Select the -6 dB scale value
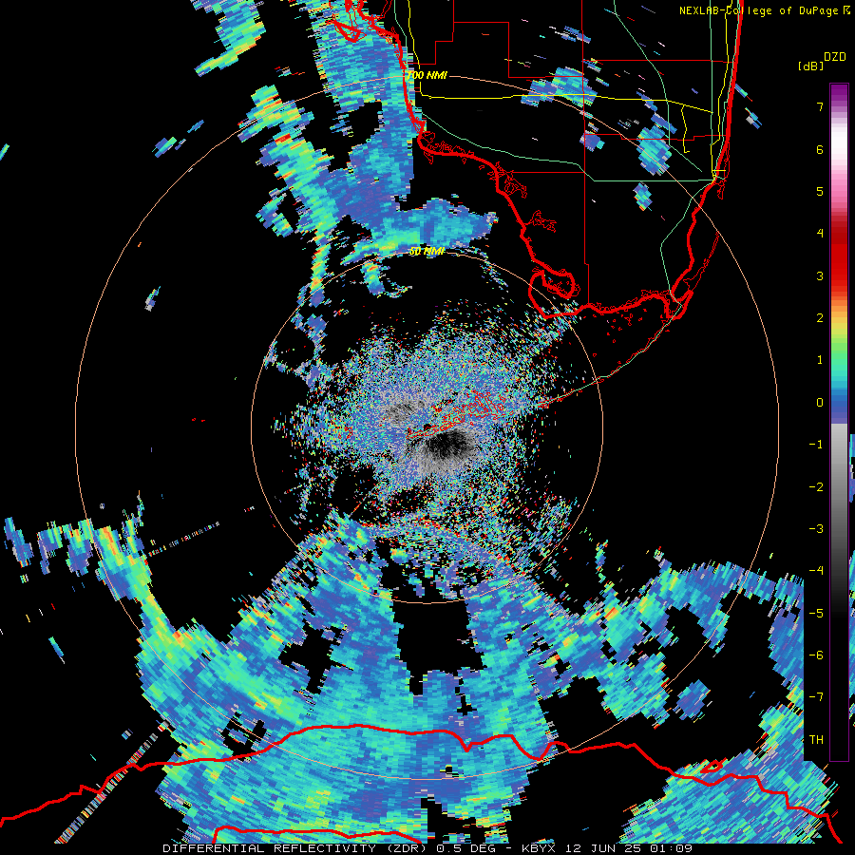The height and width of the screenshot is (855, 855). point(816,655)
